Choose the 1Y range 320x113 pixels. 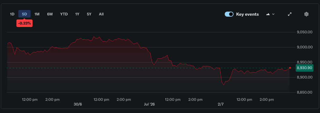(x=77, y=14)
